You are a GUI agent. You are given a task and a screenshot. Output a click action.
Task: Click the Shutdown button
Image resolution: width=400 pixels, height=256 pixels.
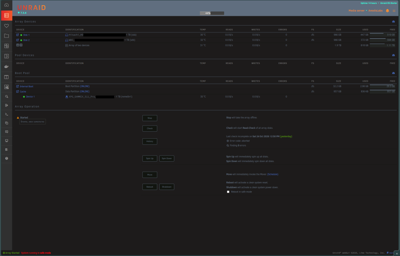[x=166, y=187]
